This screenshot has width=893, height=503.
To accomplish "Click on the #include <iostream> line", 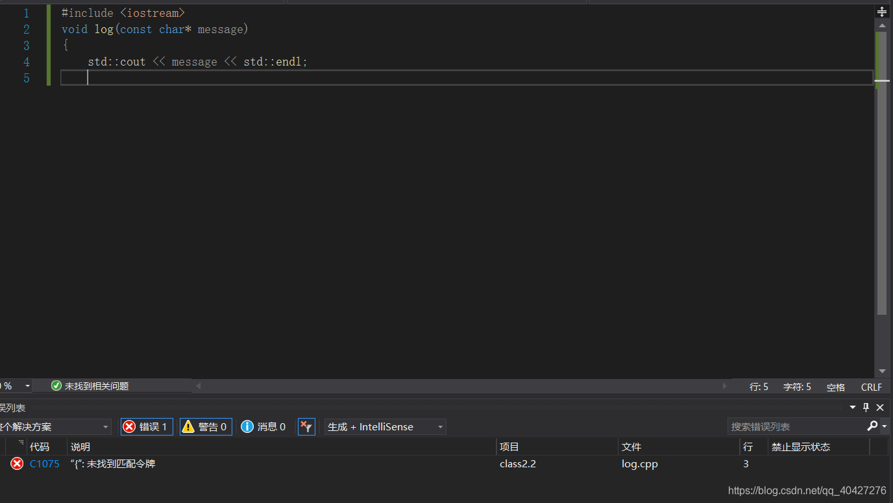I will tap(123, 13).
